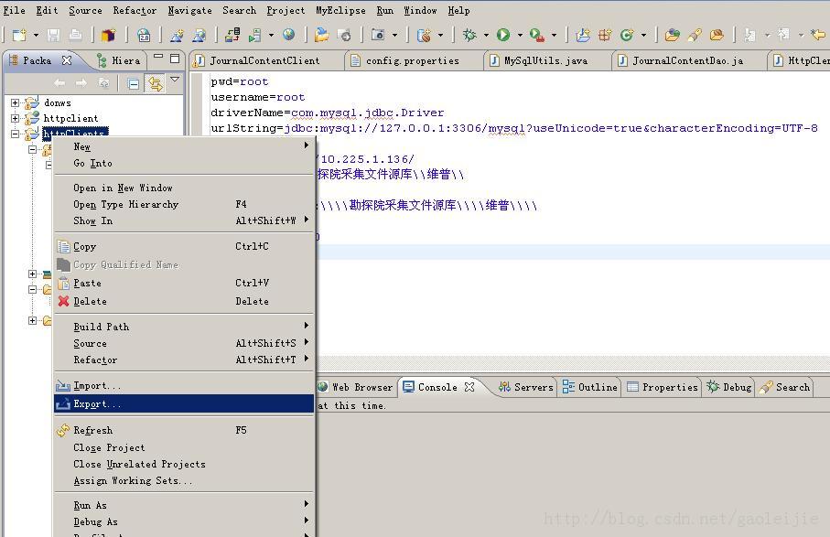Click the New Java Package icon
Screen dimensions: 830x537
point(605,35)
